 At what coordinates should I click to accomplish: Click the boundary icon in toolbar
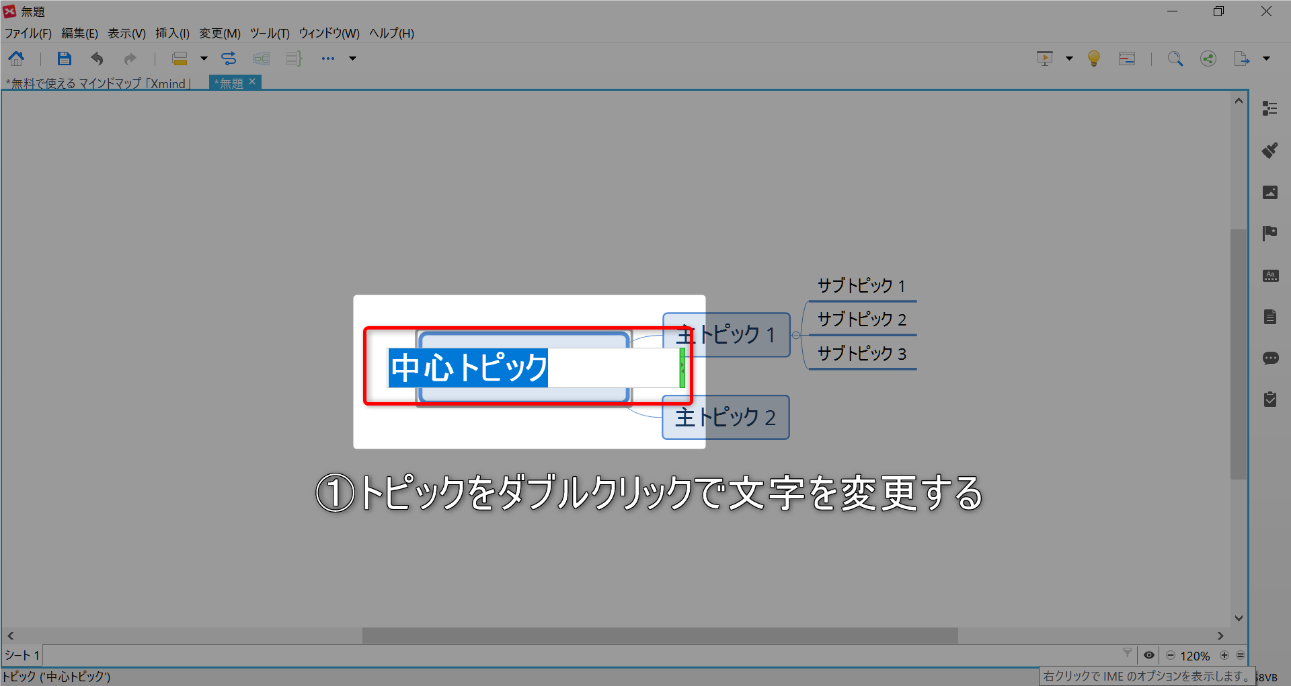(x=261, y=59)
